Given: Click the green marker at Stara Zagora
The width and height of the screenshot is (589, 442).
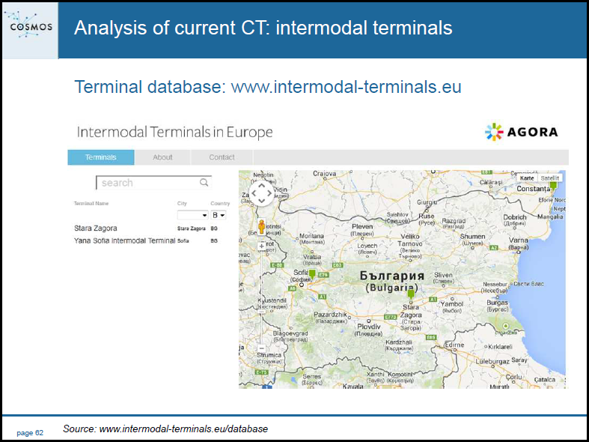Looking at the screenshot, I should pos(411,294).
